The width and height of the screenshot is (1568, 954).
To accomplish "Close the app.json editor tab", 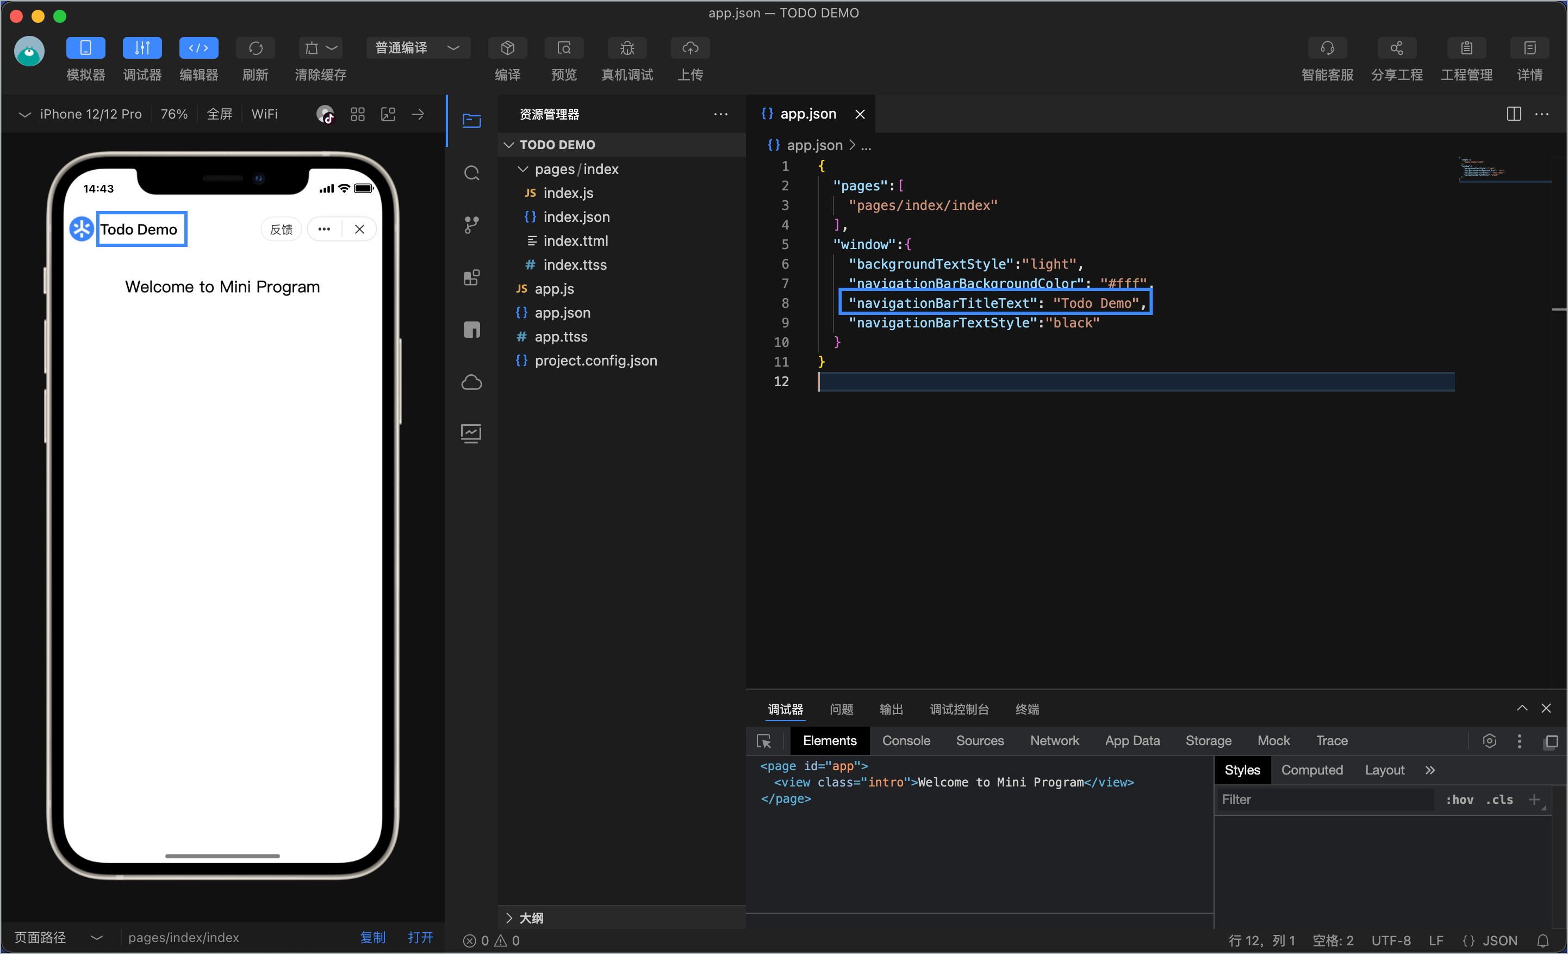I will pos(860,115).
